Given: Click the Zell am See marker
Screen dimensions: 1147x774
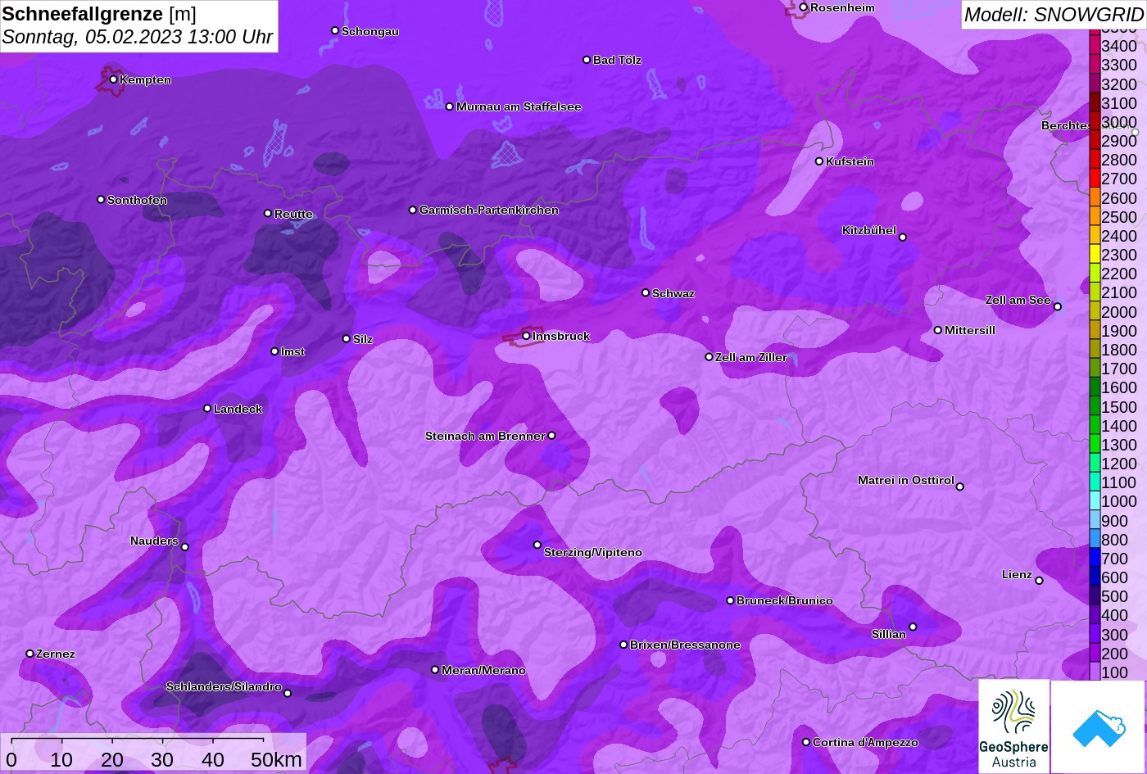Looking at the screenshot, I should [x=1058, y=307].
